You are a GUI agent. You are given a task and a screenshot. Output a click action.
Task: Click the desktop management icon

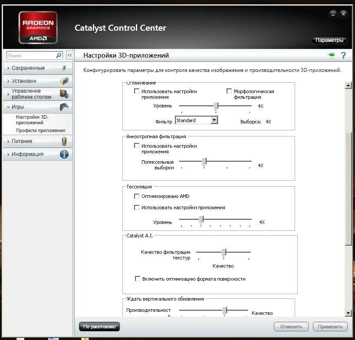(64, 94)
